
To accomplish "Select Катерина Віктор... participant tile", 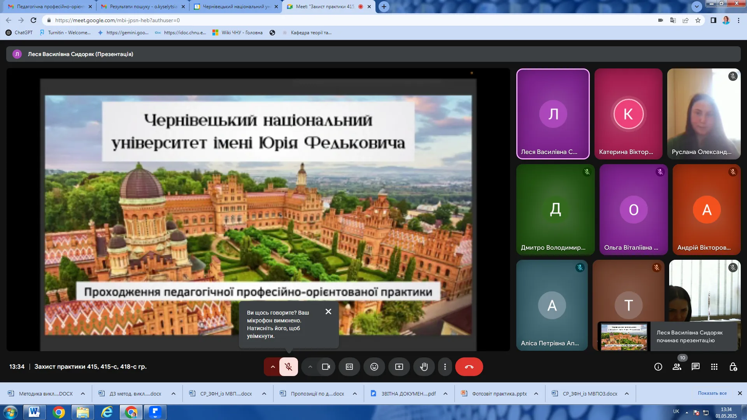I will point(628,114).
